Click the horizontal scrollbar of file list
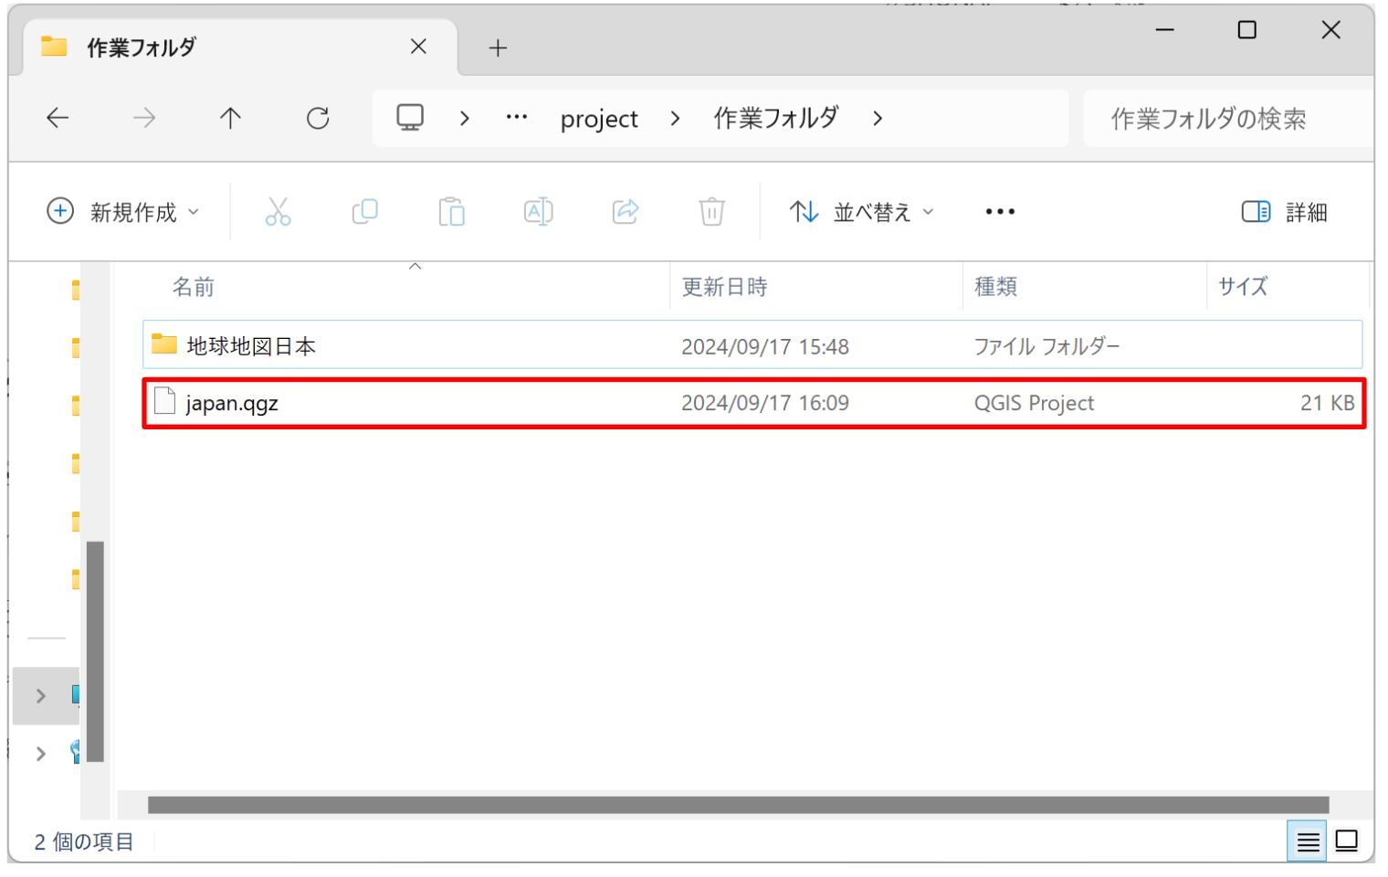This screenshot has width=1388, height=877. pos(738,805)
